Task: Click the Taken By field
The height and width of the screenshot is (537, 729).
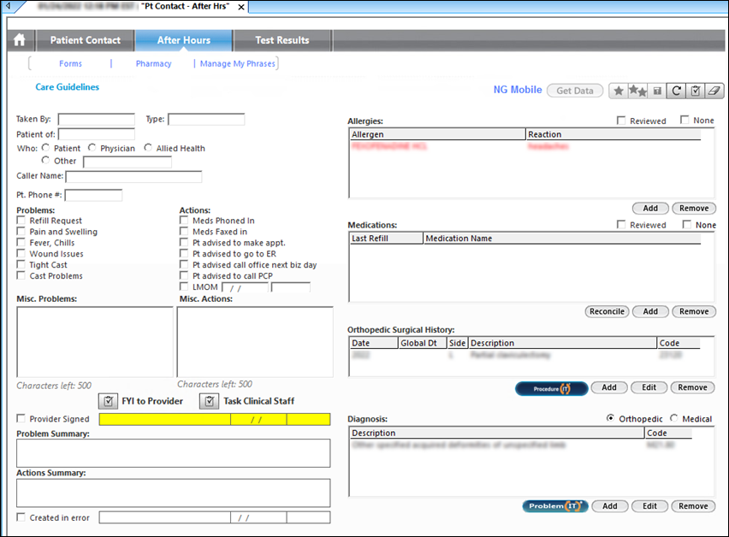Action: [96, 120]
